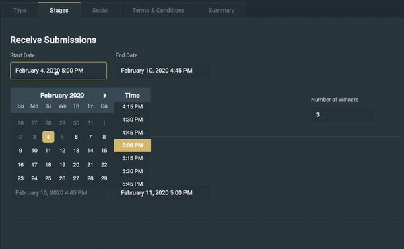Pick February 24 in the calendar
This screenshot has height=249, width=404.
[x=34, y=178]
